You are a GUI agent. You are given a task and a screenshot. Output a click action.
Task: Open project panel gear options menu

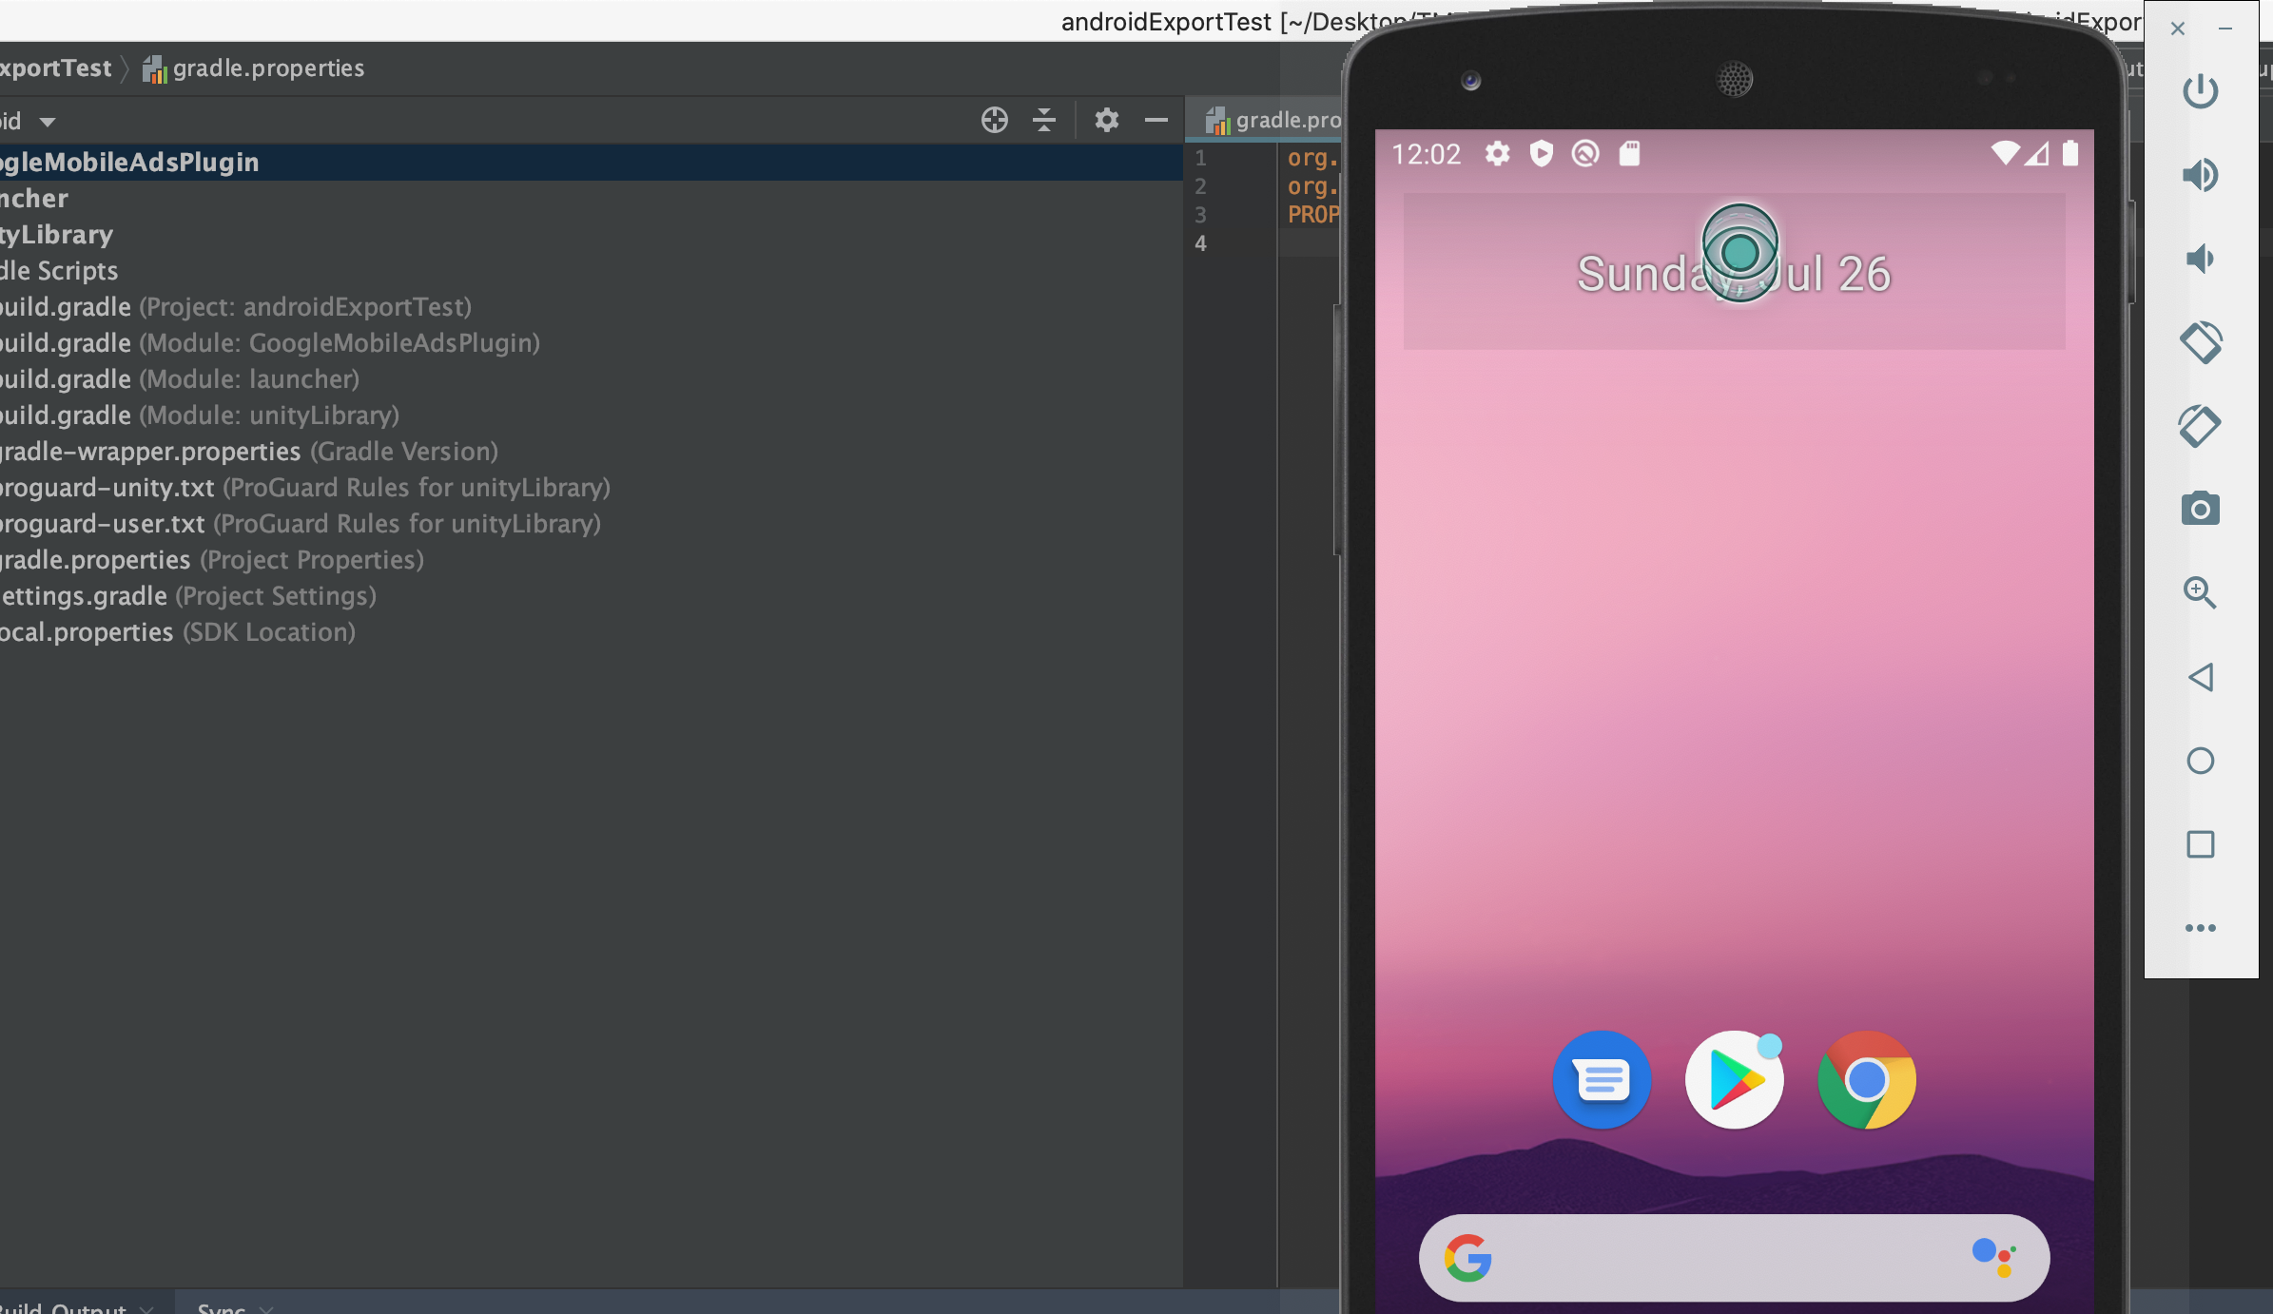point(1106,120)
